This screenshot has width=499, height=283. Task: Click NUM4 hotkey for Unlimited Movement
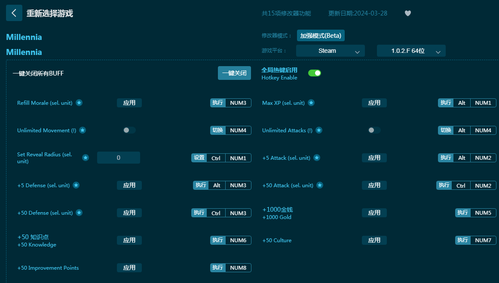pos(238,131)
